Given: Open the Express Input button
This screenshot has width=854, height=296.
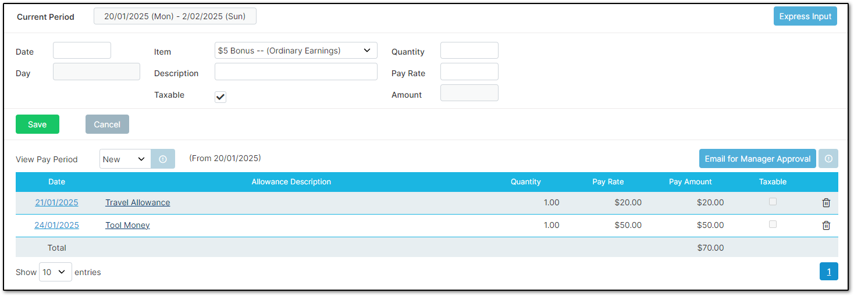Looking at the screenshot, I should pyautogui.click(x=805, y=16).
